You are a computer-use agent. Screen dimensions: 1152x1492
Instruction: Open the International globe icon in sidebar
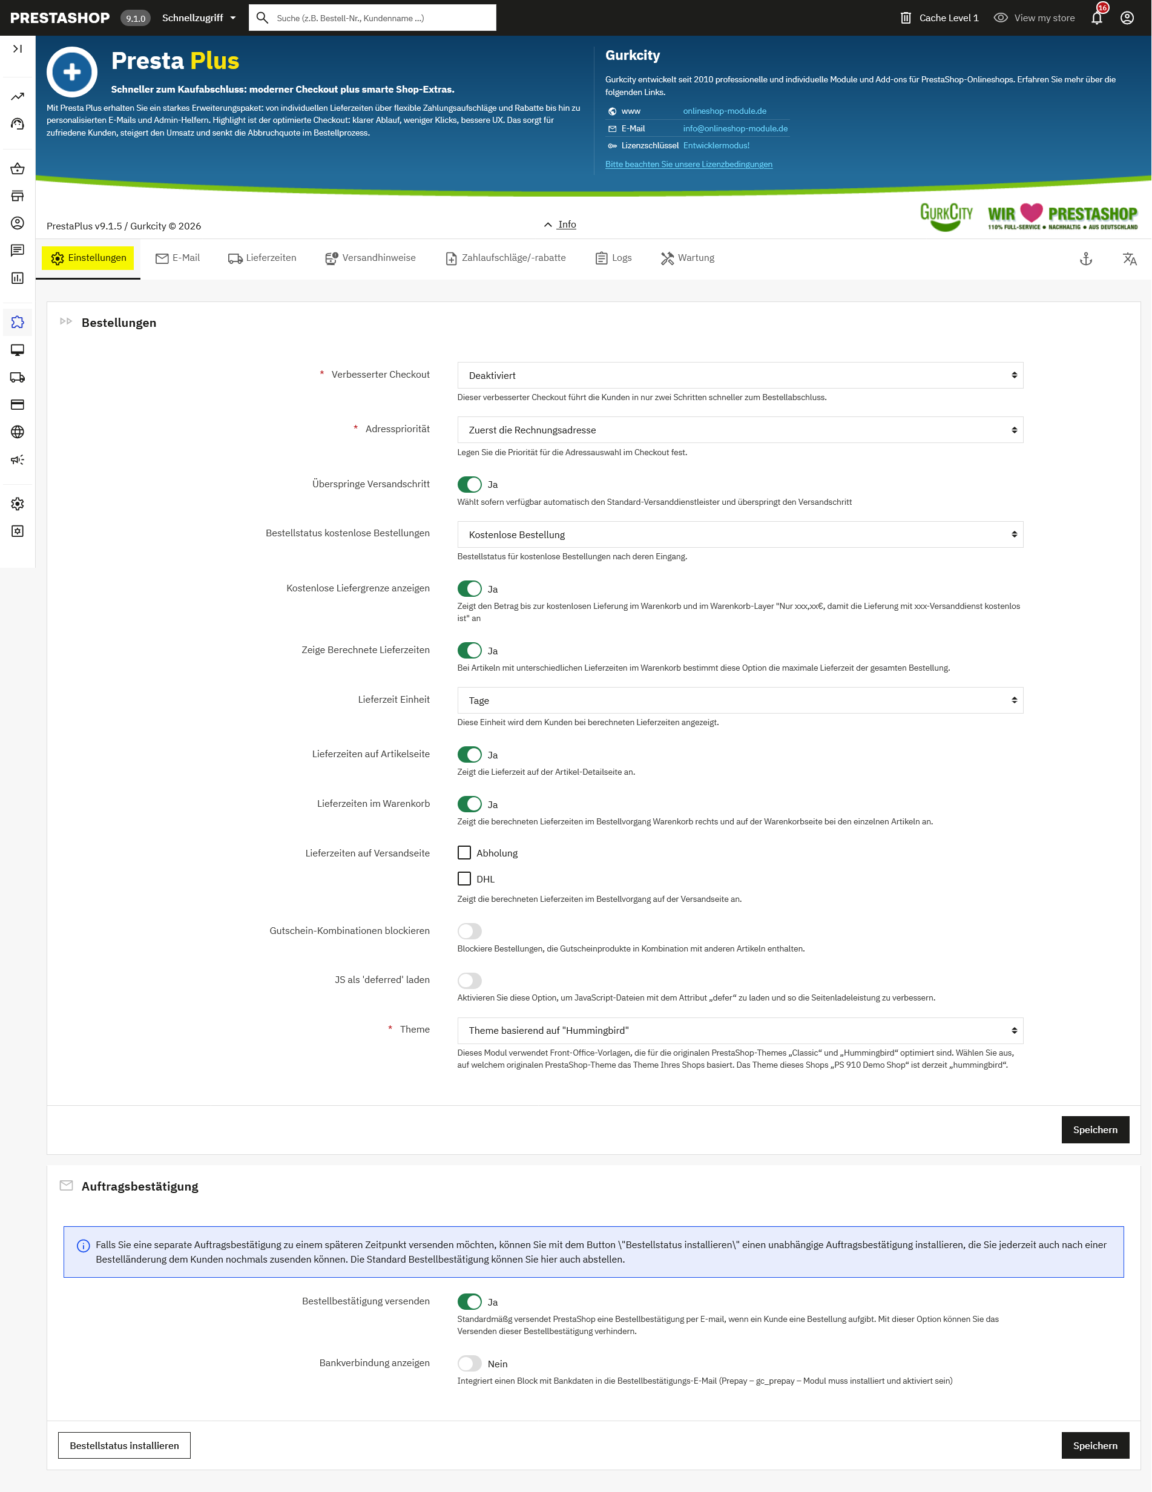coord(18,432)
